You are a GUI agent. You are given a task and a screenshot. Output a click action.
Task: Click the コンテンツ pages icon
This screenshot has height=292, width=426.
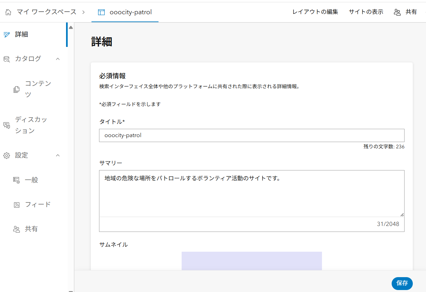(x=17, y=89)
